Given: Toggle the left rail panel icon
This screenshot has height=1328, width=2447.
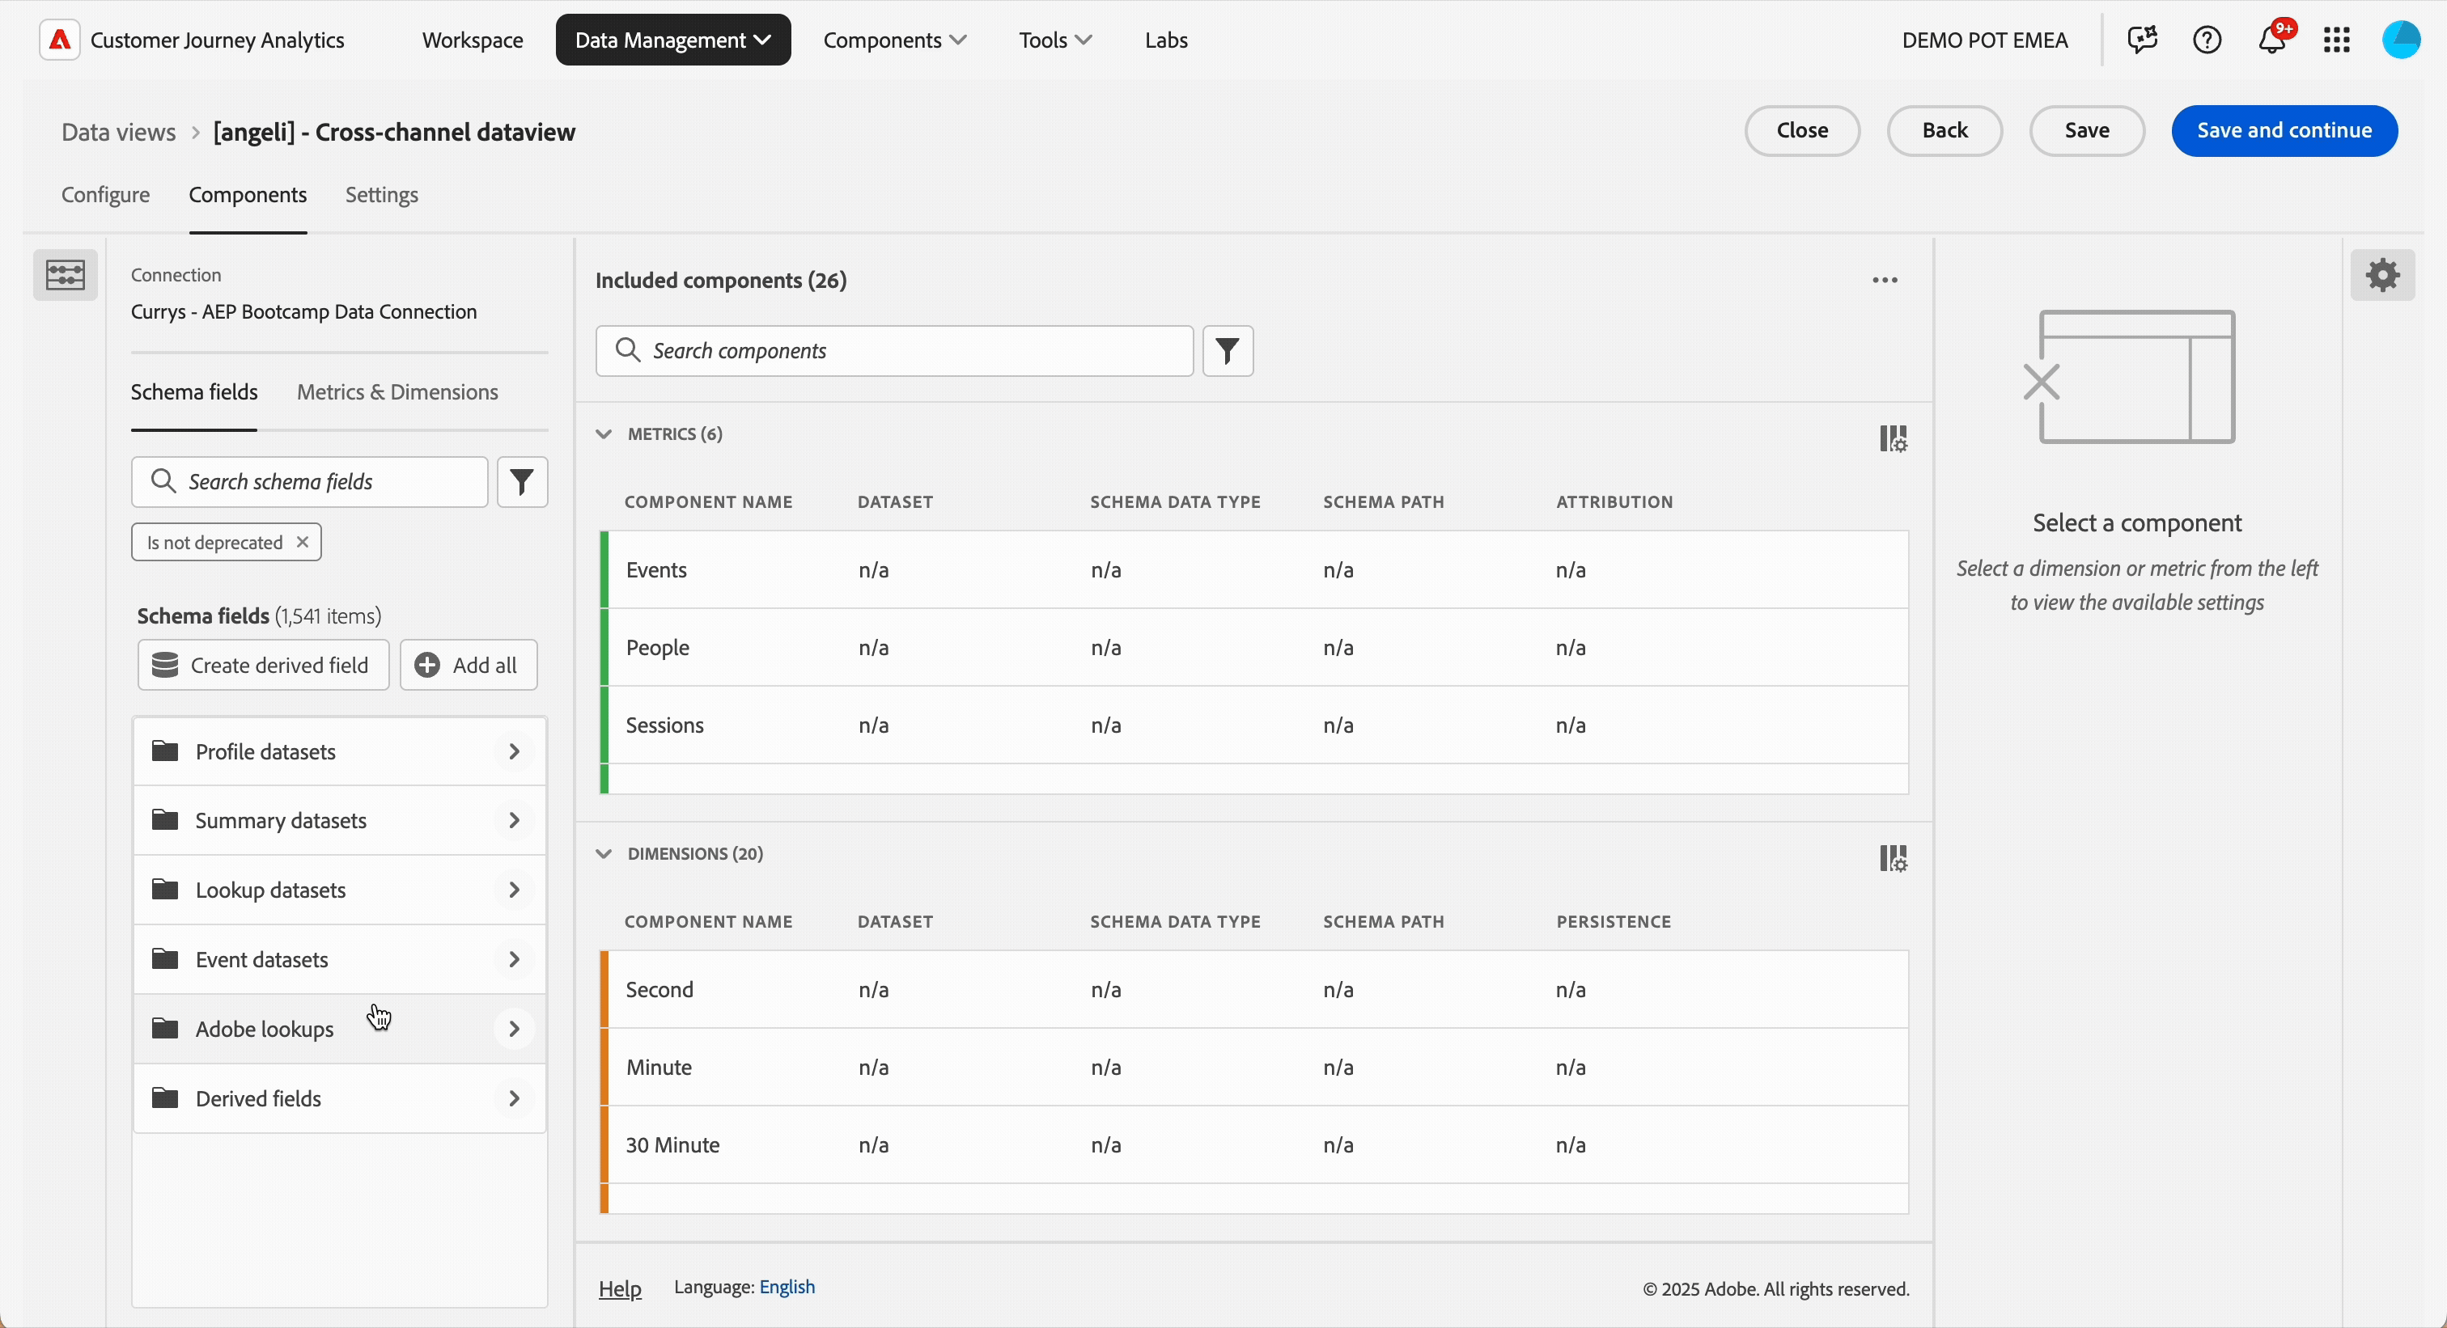Looking at the screenshot, I should click(66, 275).
